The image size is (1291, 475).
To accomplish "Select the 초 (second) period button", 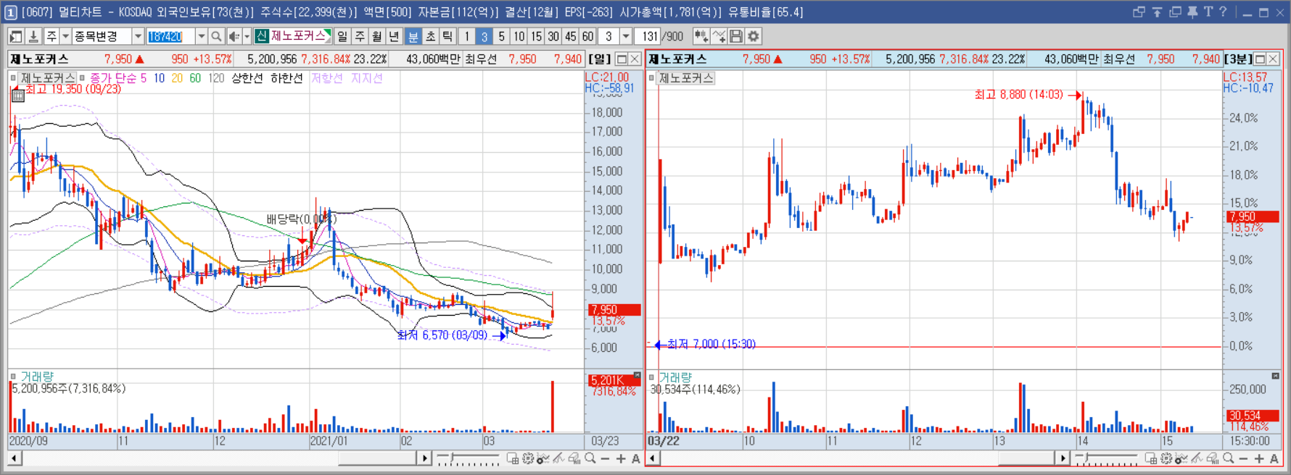I will point(431,36).
